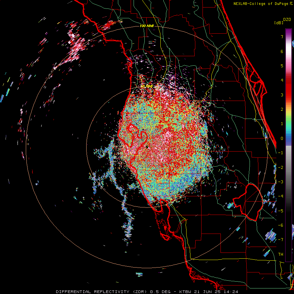Click the red 3 dB band of color scale
The image size is (294, 294).
tap(288, 92)
